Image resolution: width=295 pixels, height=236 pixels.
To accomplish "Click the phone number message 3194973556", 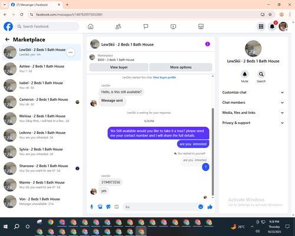I will click(110, 182).
